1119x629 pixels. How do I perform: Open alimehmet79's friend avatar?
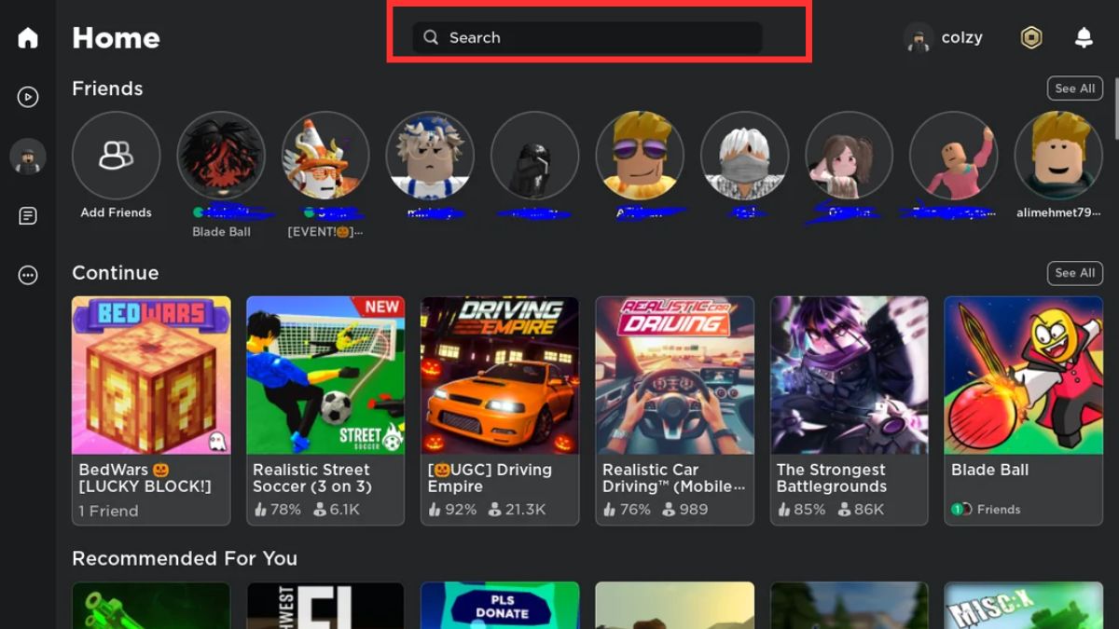click(1059, 155)
